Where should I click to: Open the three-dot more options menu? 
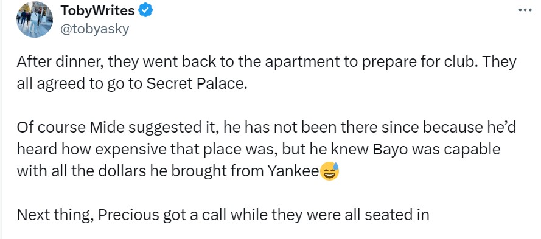(525, 10)
